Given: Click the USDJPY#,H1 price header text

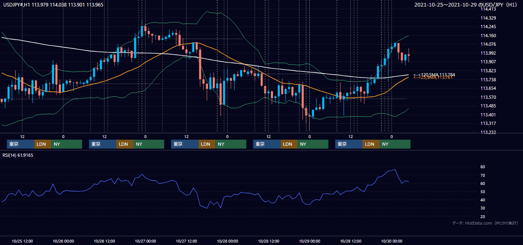Looking at the screenshot, I should (54, 4).
